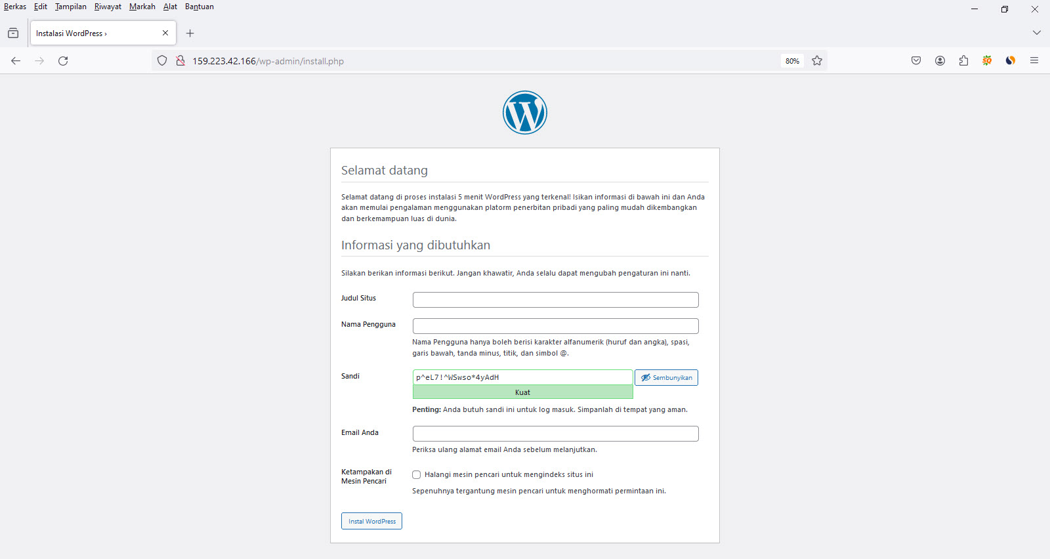Image resolution: width=1050 pixels, height=559 pixels.
Task: Bookmark this page with the star icon
Action: [x=817, y=61]
